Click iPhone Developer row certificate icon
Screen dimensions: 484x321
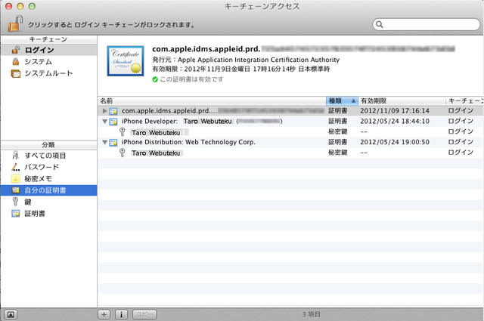[113, 122]
